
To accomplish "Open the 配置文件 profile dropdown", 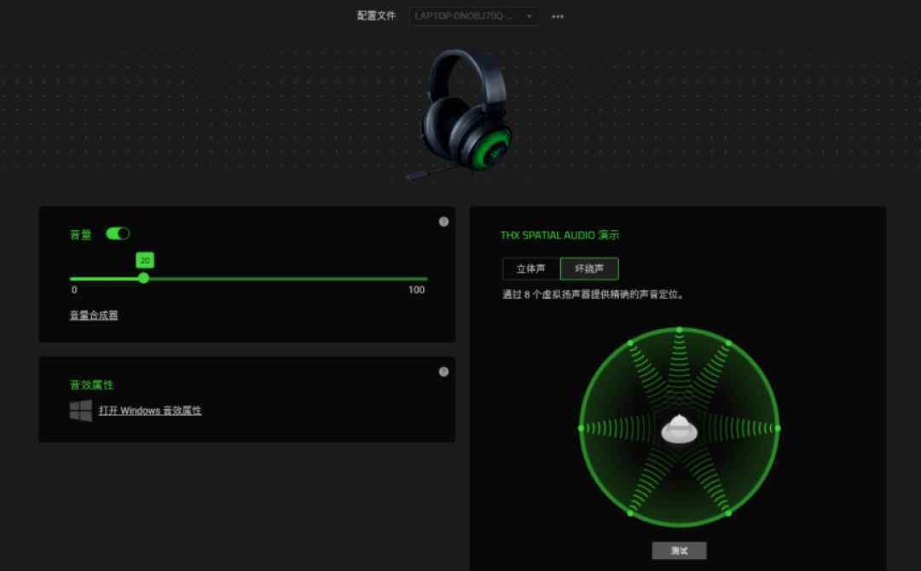I will pos(474,16).
